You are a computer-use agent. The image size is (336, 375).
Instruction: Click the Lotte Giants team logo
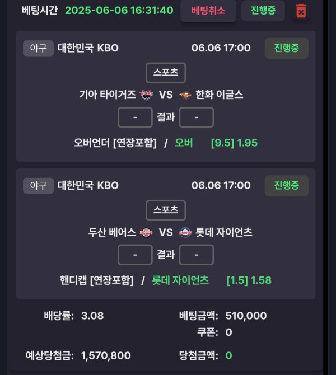[x=185, y=232]
